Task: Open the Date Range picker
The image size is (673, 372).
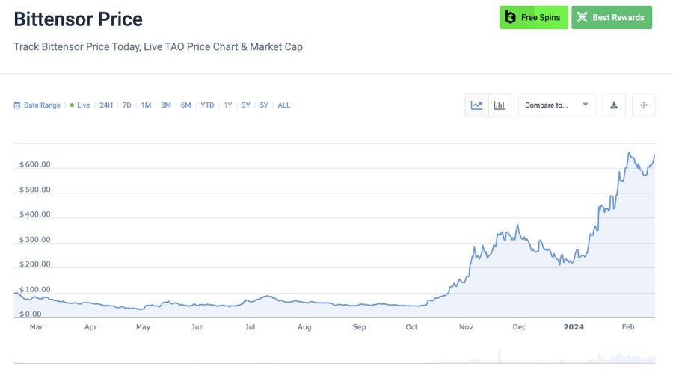Action: pos(42,105)
